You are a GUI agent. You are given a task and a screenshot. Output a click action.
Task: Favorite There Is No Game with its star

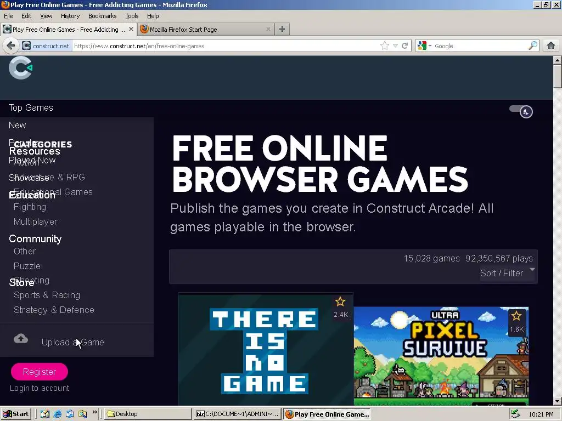click(340, 302)
